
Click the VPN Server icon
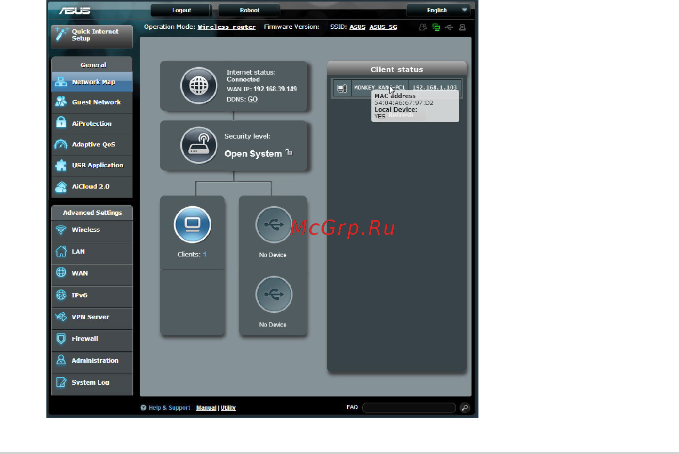coord(61,317)
